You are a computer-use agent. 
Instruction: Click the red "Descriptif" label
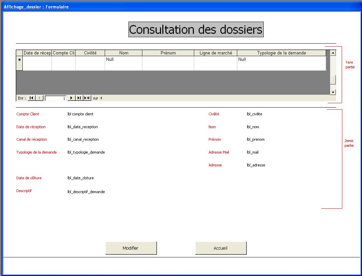tap(24, 191)
